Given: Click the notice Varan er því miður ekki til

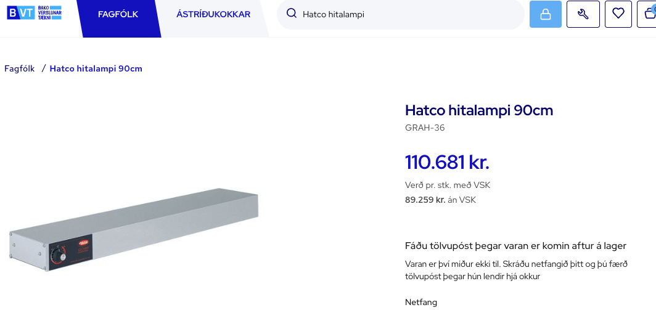Looking at the screenshot, I should (516, 271).
